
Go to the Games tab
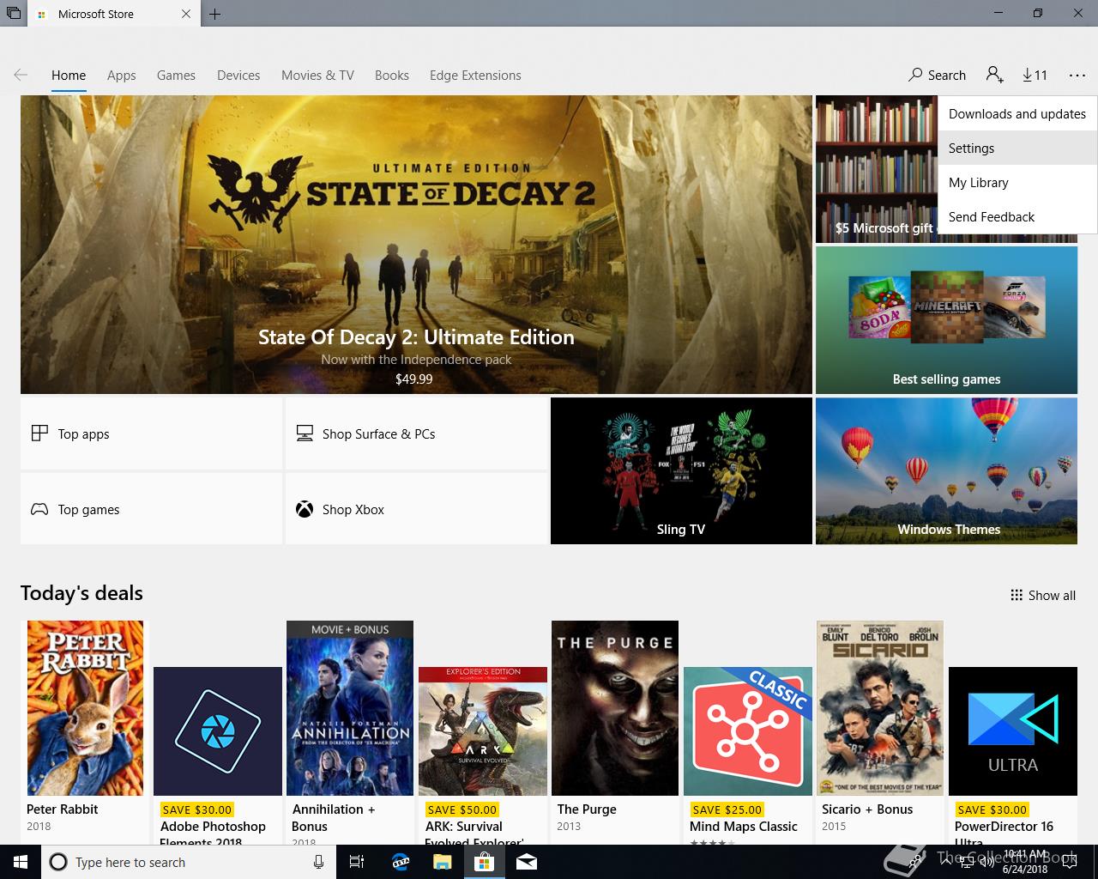coord(176,76)
